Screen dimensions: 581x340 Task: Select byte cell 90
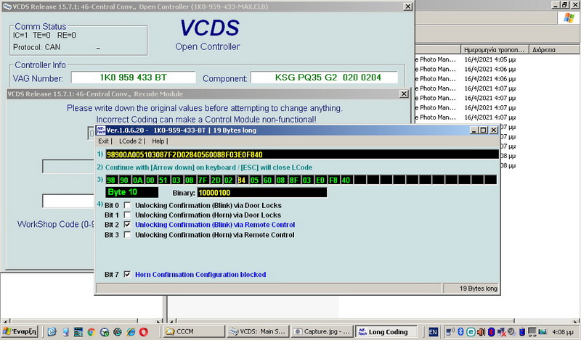pos(124,181)
